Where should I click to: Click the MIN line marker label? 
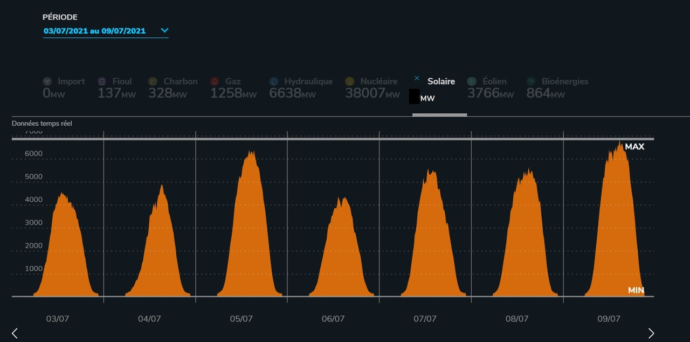point(636,290)
